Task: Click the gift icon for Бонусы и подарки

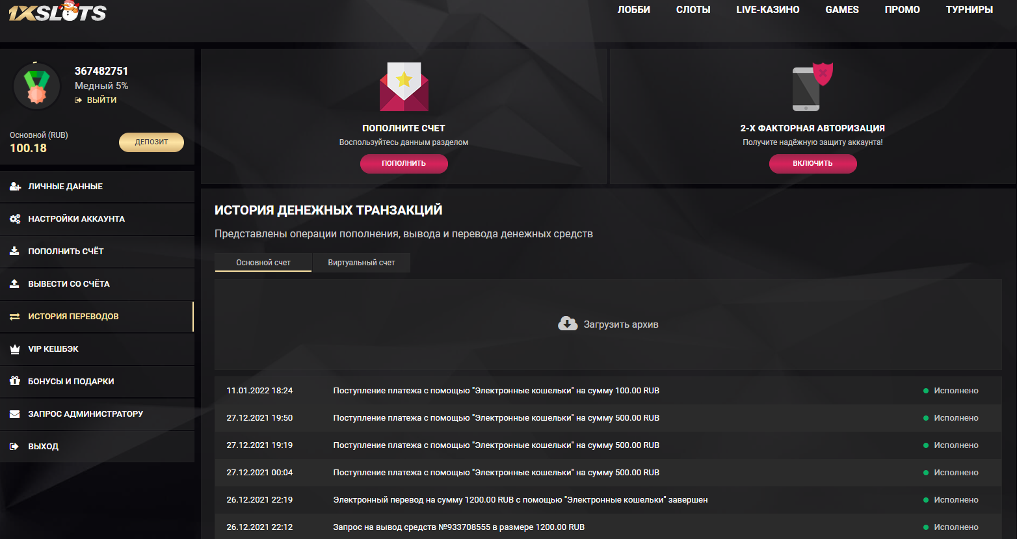Action: click(x=15, y=381)
